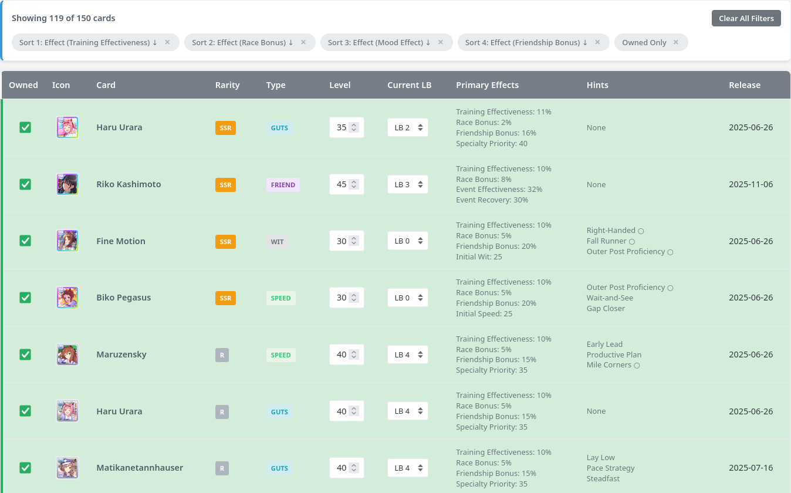Screen dimensions: 791x493
Task: Click the FRIEND type badge
Action: point(283,185)
